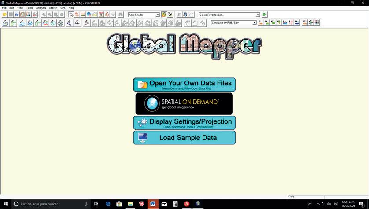Expand the Atlas Shader dropdown
This screenshot has height=209, width=369.
[x=158, y=15]
